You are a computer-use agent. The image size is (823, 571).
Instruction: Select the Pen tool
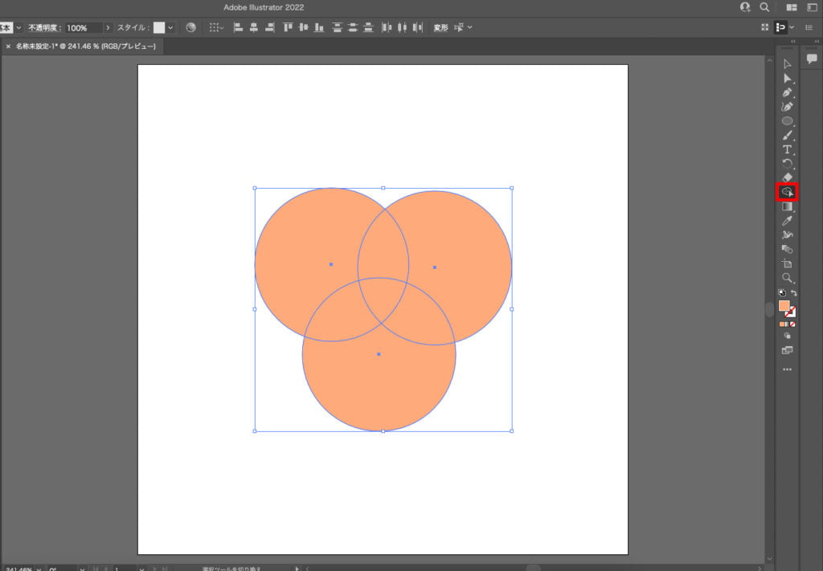(787, 92)
